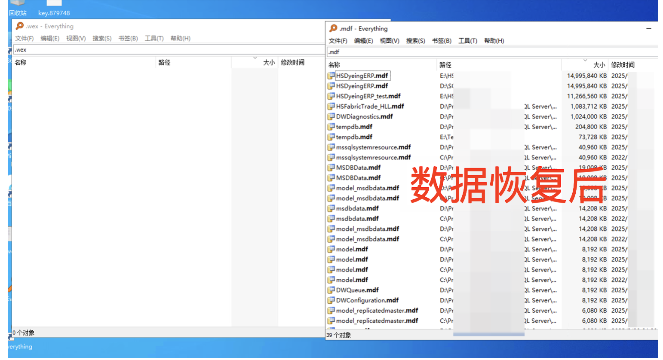Image resolution: width=663 pixels, height=360 pixels.
Task: Sort by 大小 column in .mdf window
Action: 599,65
